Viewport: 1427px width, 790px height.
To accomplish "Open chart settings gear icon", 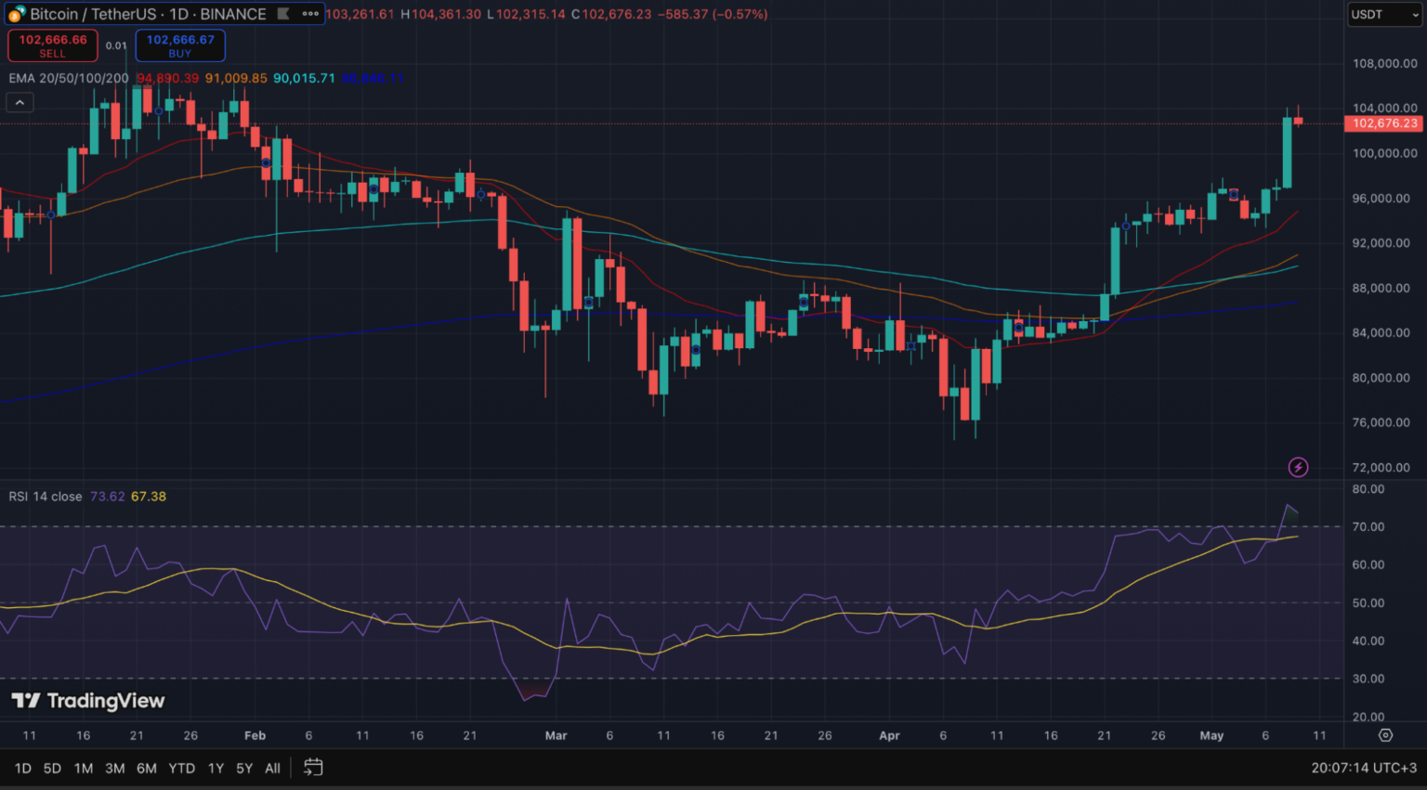I will point(1385,735).
